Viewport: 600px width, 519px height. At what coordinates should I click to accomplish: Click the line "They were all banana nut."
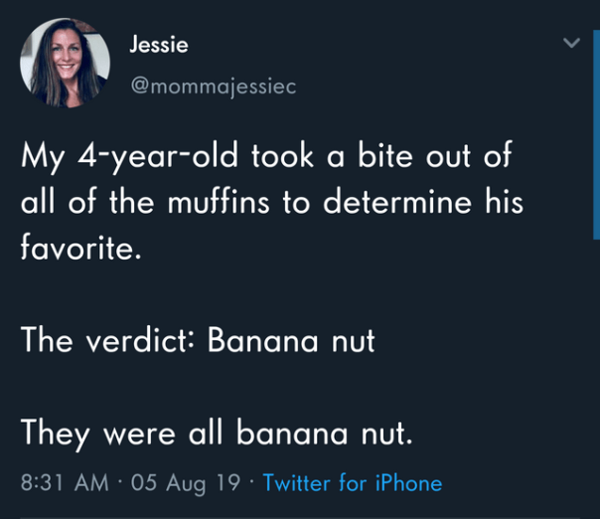(x=217, y=433)
